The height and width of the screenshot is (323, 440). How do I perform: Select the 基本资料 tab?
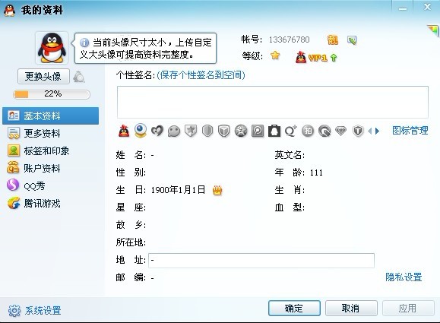pyautogui.click(x=50, y=116)
